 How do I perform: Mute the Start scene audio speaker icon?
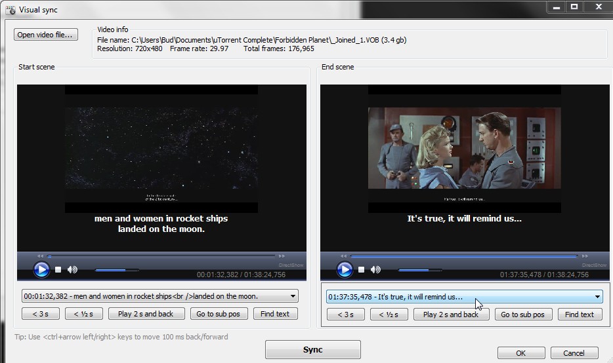coord(72,270)
